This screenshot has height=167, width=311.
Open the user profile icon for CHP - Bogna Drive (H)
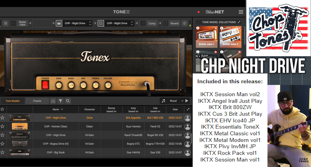pyautogui.click(x=188, y=144)
